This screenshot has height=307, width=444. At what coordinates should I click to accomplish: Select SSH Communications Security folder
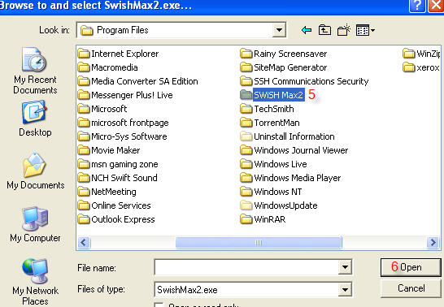point(304,81)
